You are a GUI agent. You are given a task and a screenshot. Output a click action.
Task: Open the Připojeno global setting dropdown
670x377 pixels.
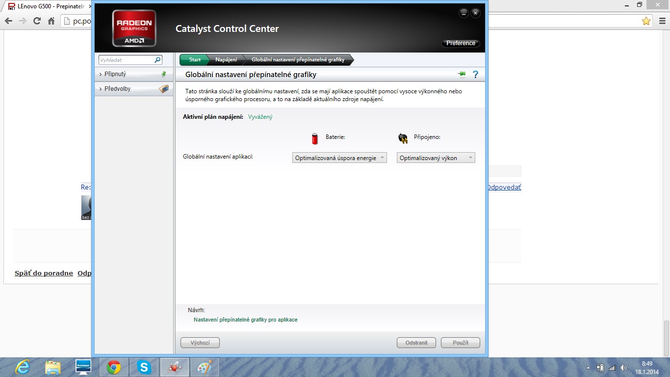coord(436,158)
